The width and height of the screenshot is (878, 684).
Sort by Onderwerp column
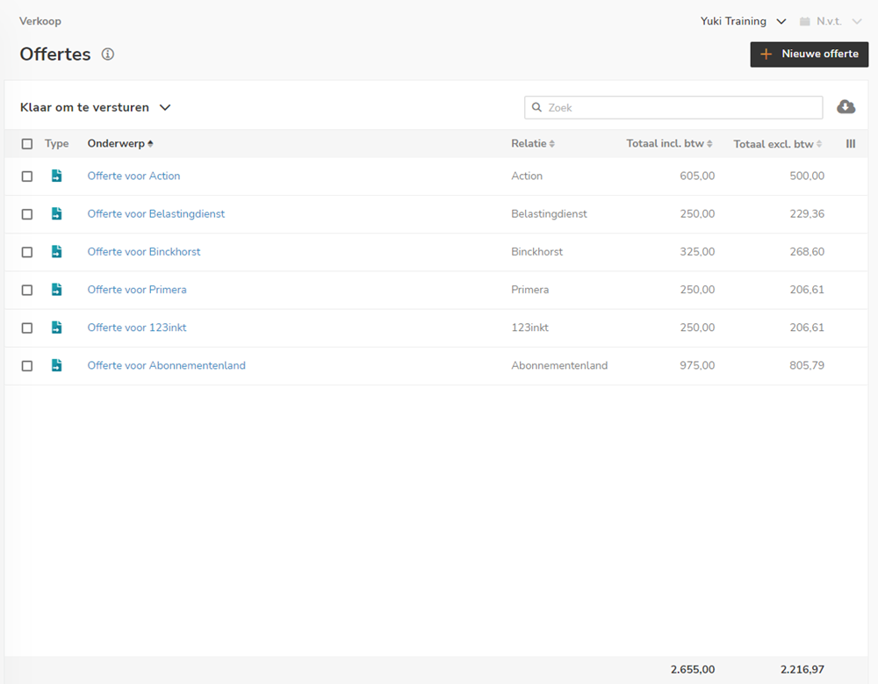pyautogui.click(x=119, y=144)
